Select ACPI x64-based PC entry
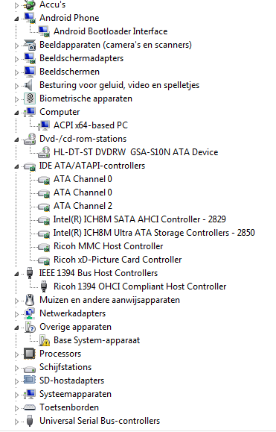 (91, 125)
